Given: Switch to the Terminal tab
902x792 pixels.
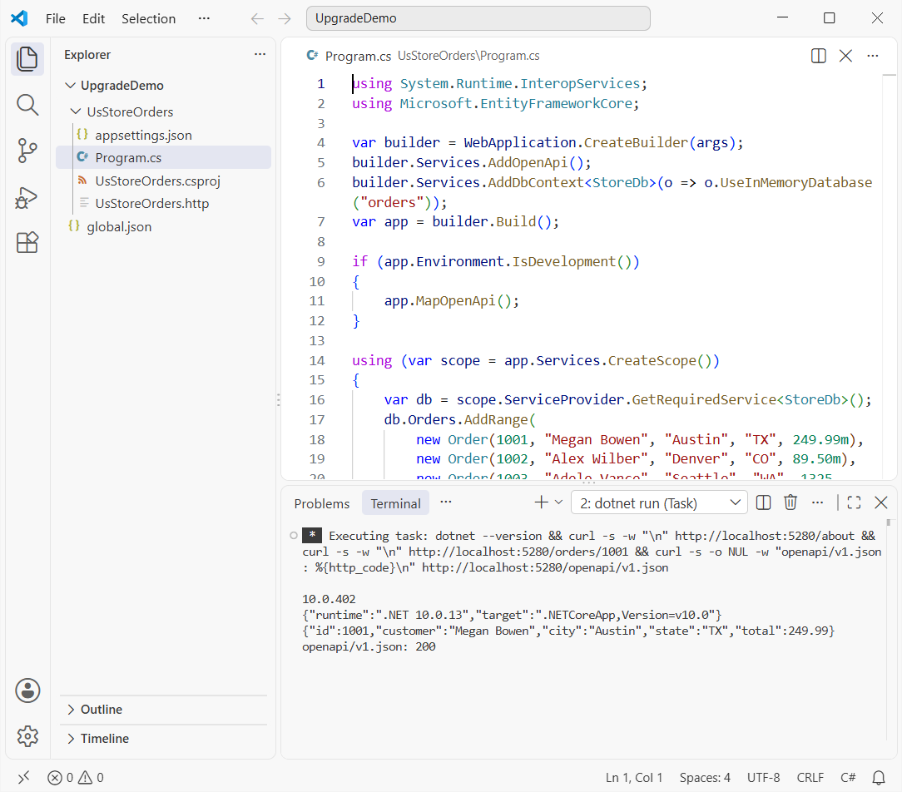Looking at the screenshot, I should tap(395, 503).
